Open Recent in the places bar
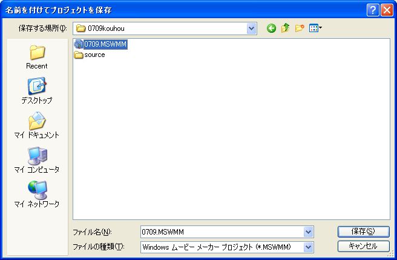 click(x=37, y=57)
